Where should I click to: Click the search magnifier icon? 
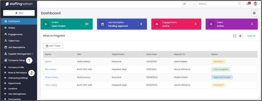tap(240, 4)
